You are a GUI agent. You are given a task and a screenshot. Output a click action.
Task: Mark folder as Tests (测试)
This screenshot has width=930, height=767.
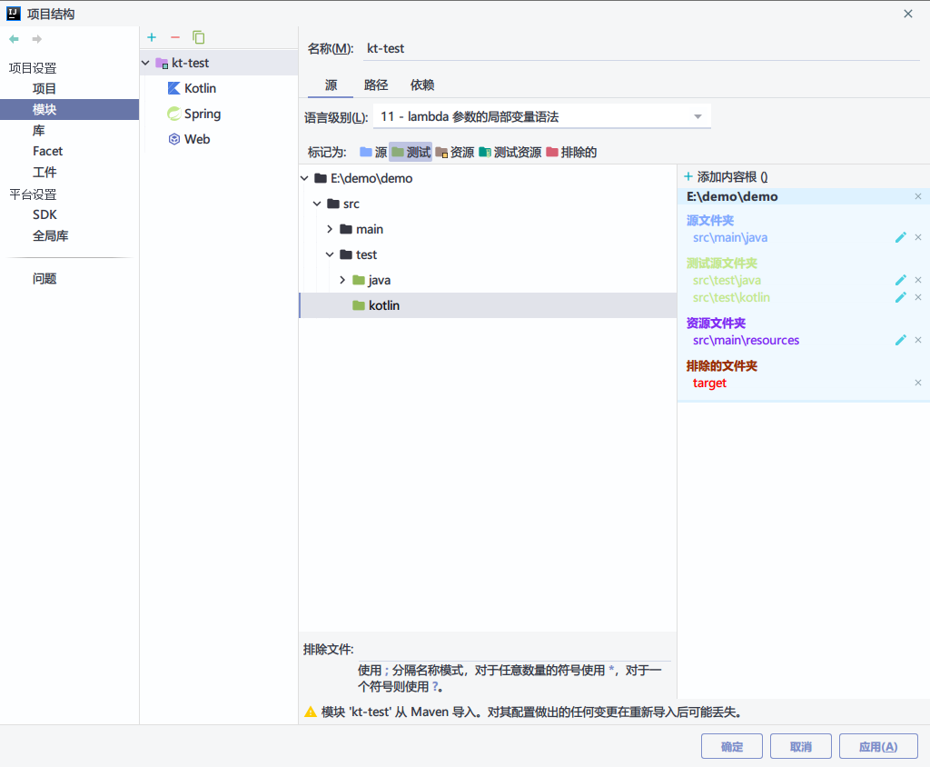[411, 152]
